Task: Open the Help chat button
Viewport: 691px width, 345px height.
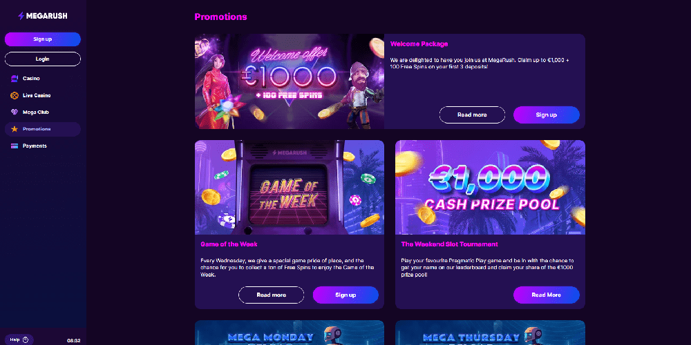Action: [x=19, y=339]
